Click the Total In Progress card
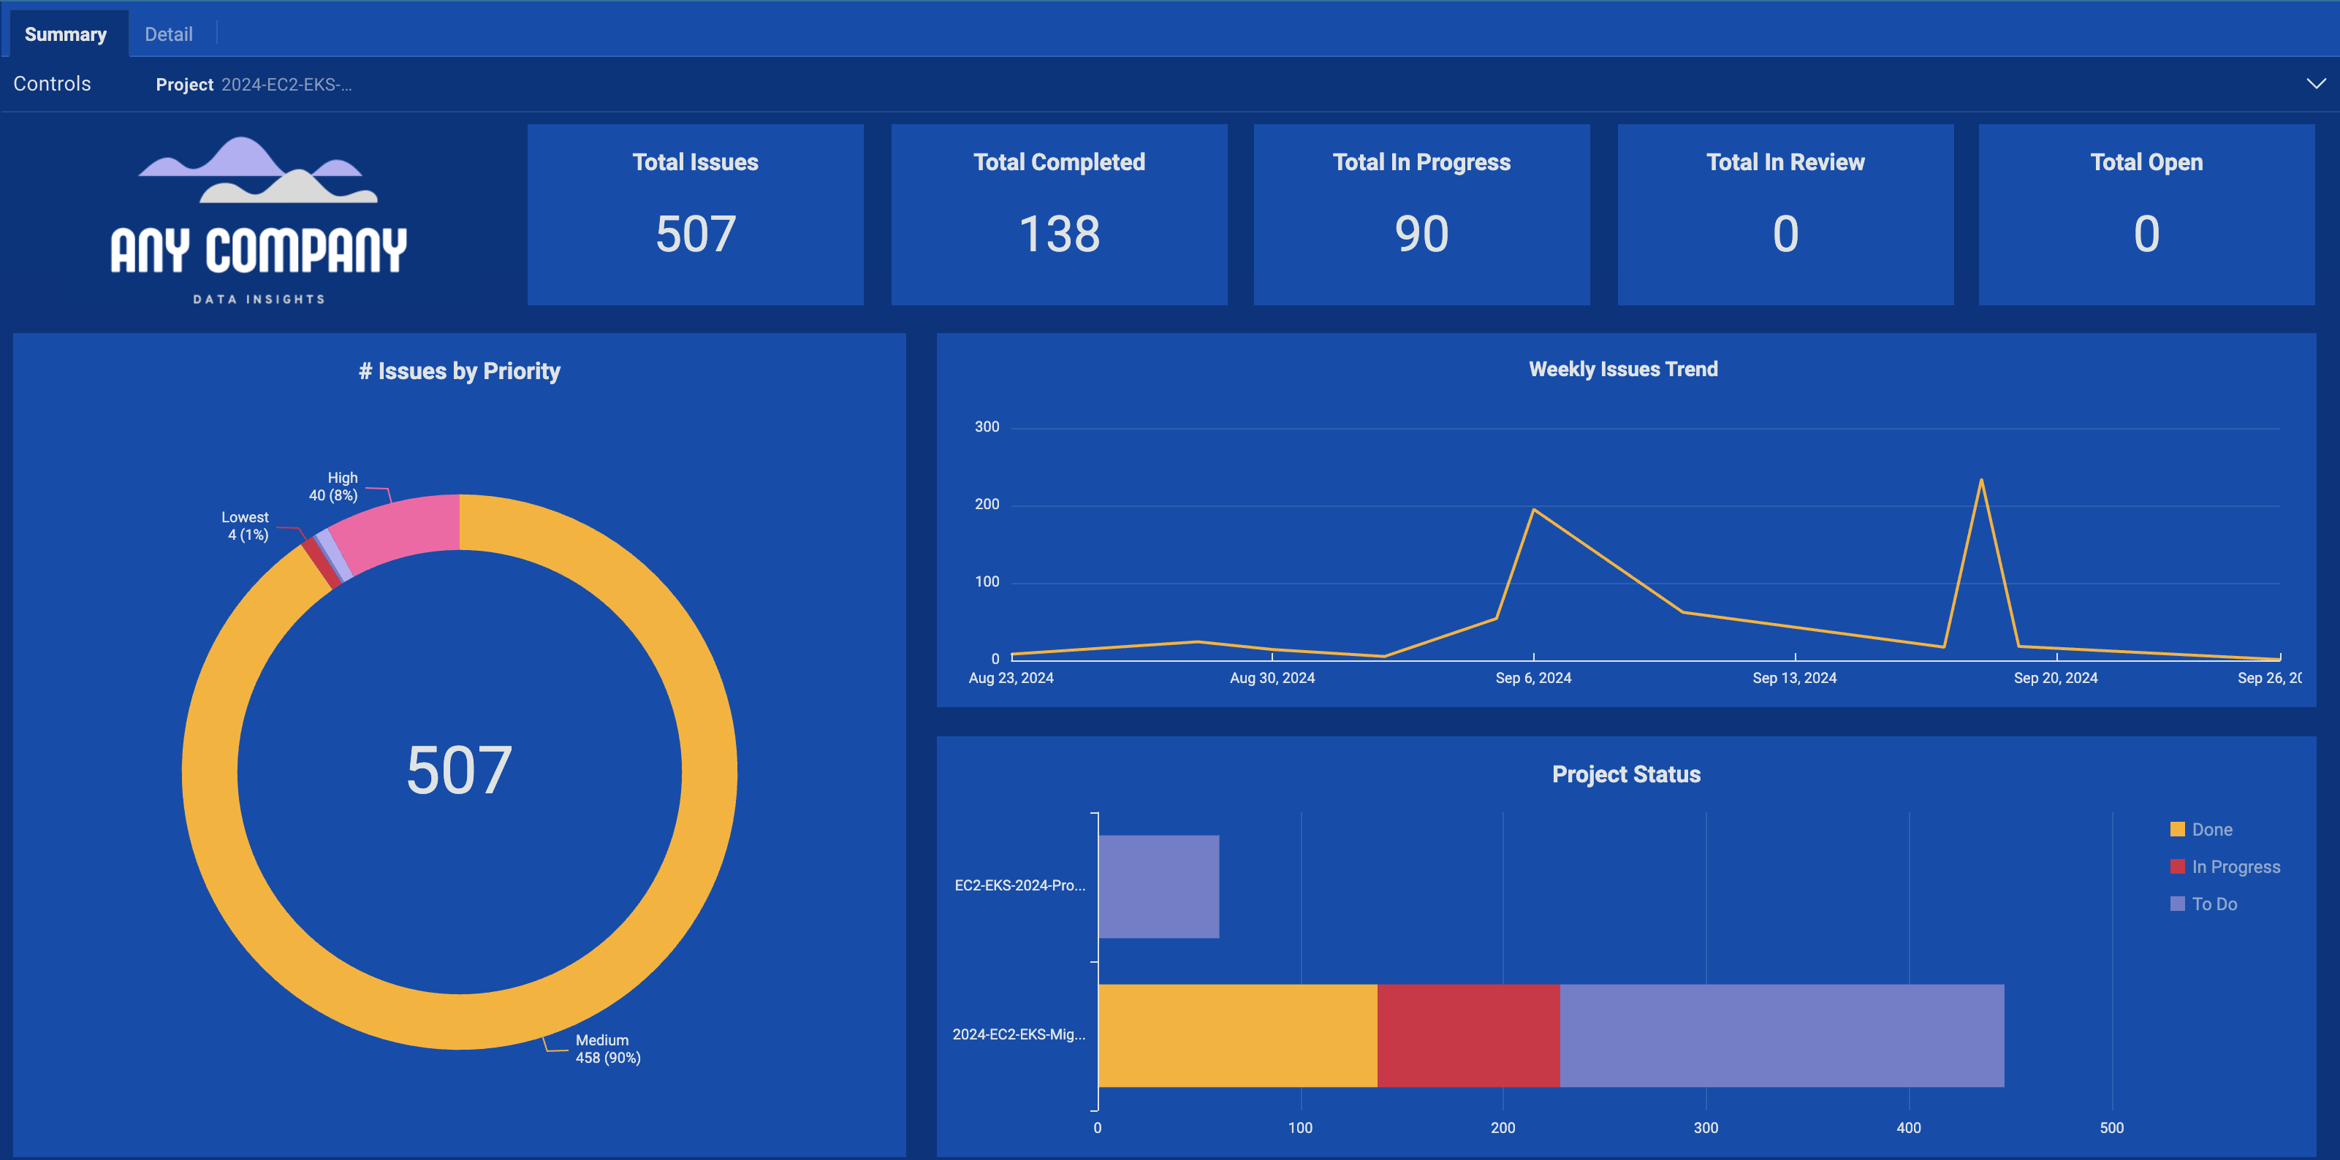The height and width of the screenshot is (1160, 2340). [1421, 215]
